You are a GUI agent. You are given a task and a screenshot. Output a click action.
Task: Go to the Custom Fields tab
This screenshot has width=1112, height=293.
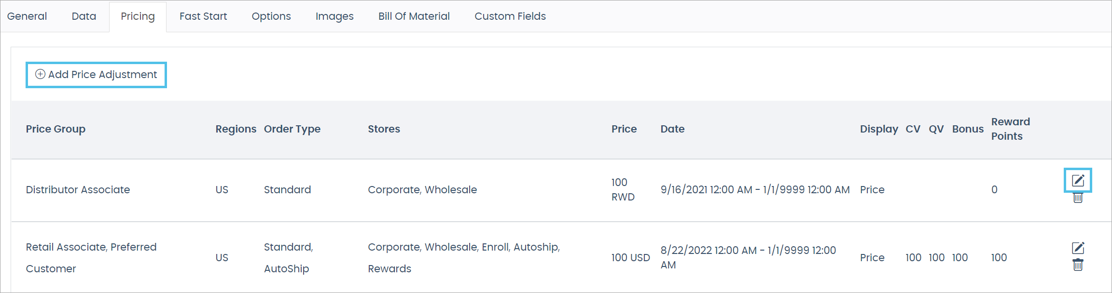(510, 16)
